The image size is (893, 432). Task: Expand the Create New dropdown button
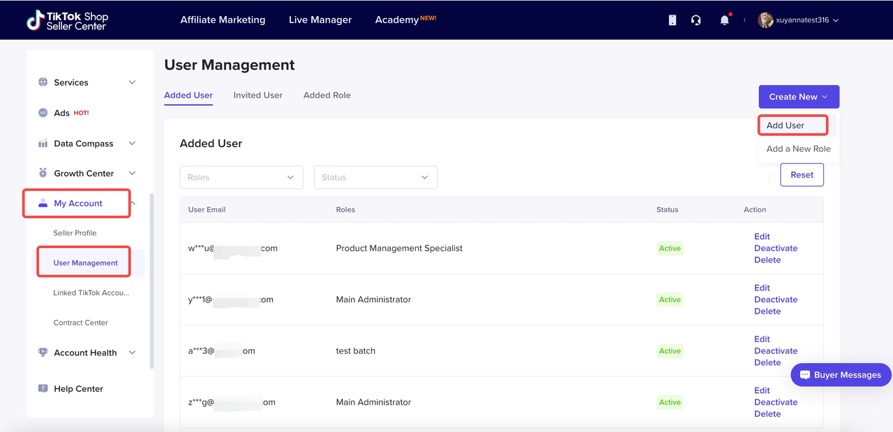pos(798,97)
